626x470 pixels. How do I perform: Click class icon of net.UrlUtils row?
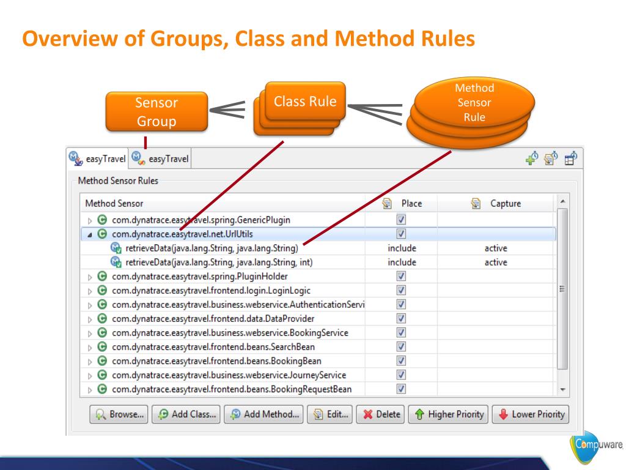[x=102, y=234]
